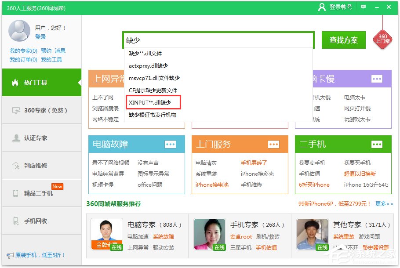Expand more options on the 二手机 panel
Screen dimensions: 400x268
(377, 144)
